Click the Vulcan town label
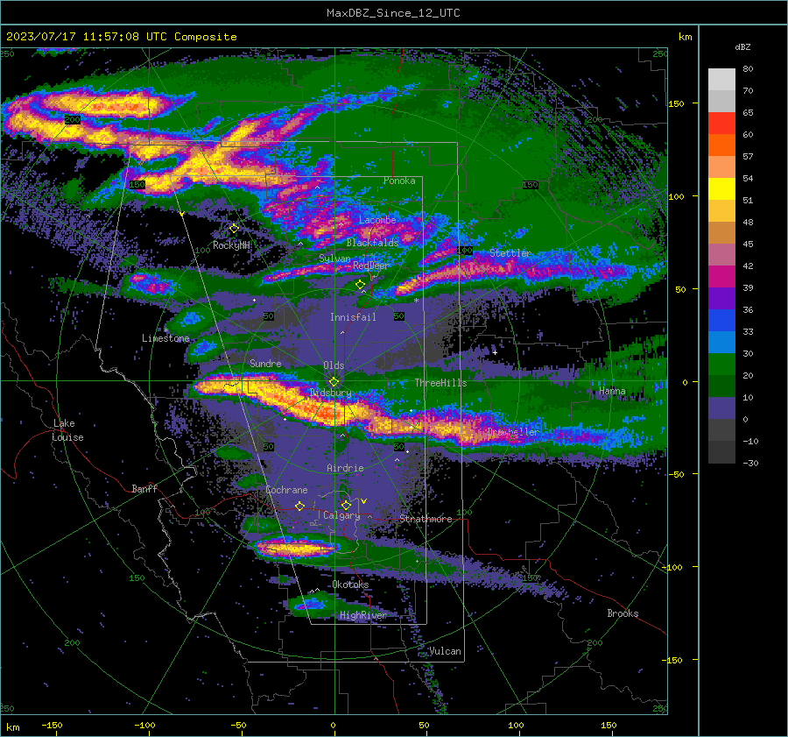 pyautogui.click(x=445, y=651)
